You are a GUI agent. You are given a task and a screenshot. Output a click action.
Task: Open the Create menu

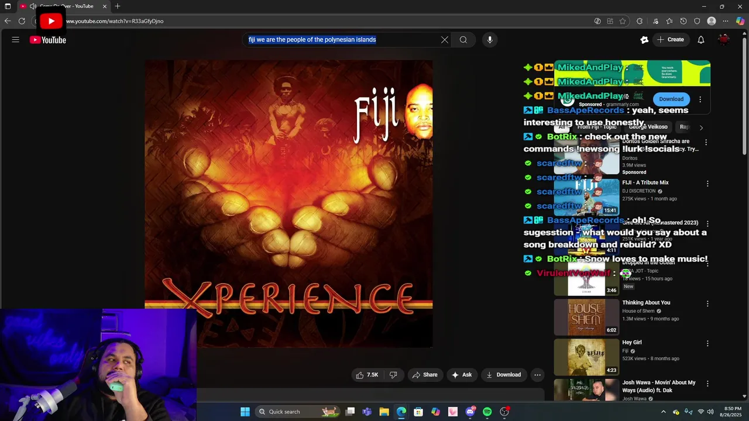(x=670, y=40)
